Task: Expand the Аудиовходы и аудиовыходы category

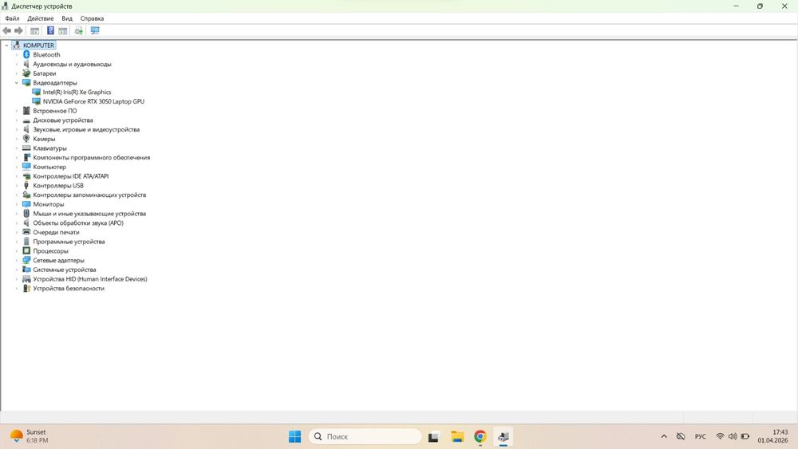Action: pos(16,64)
